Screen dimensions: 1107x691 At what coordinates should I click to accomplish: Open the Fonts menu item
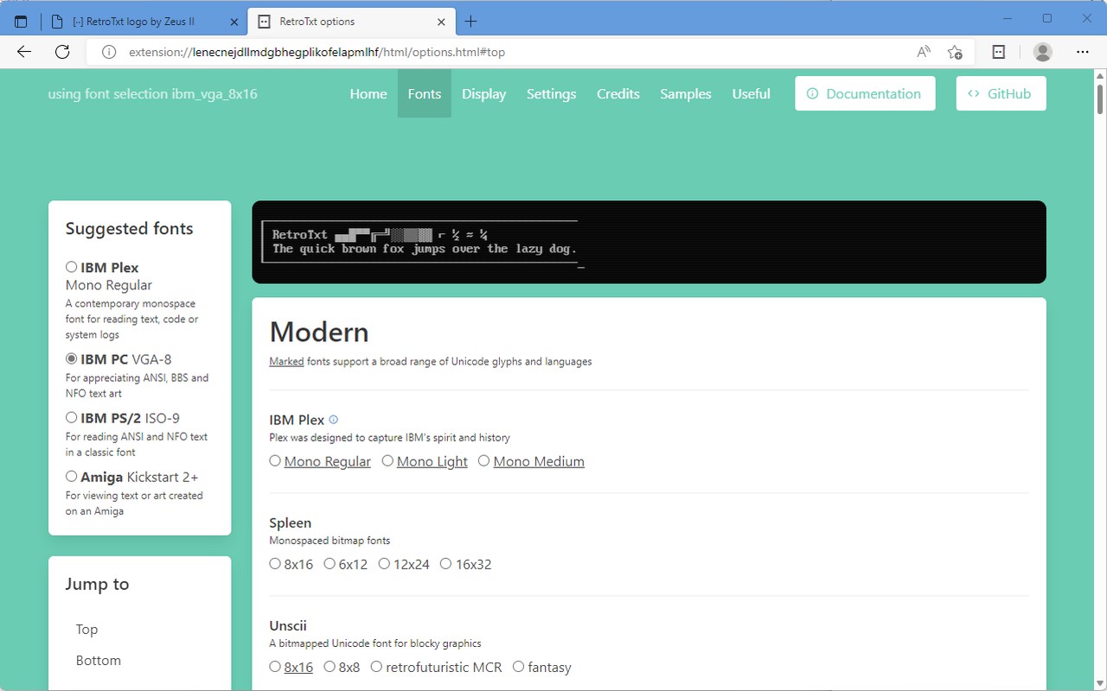(x=425, y=94)
